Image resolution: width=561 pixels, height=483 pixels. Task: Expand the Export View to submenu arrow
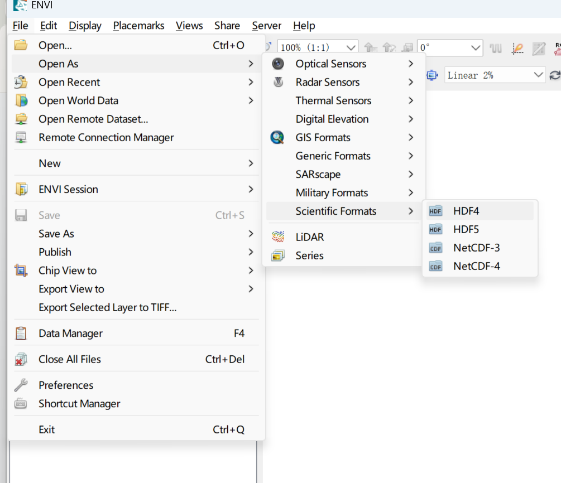(x=251, y=288)
